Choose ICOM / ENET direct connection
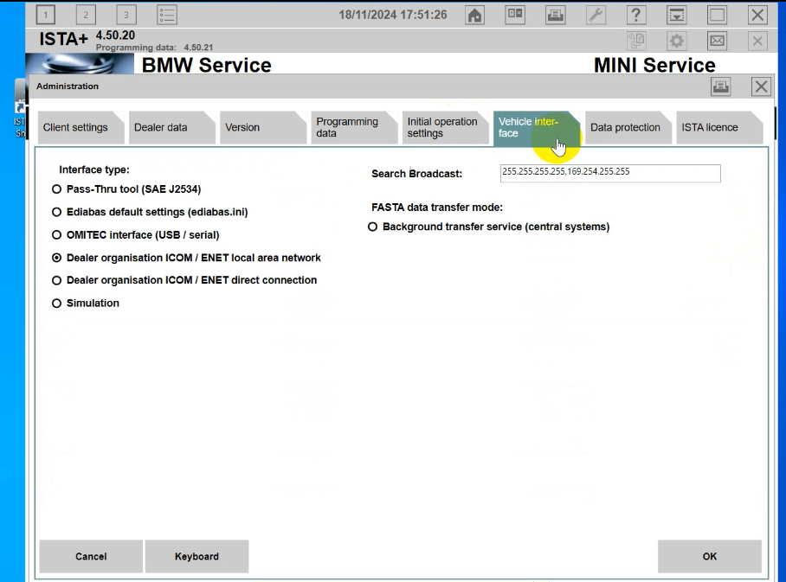Screen dimensions: 786x582 click(x=184, y=280)
